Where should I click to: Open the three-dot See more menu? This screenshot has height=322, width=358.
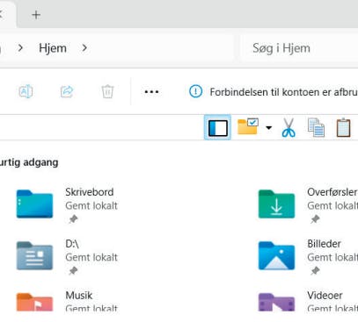click(x=151, y=92)
